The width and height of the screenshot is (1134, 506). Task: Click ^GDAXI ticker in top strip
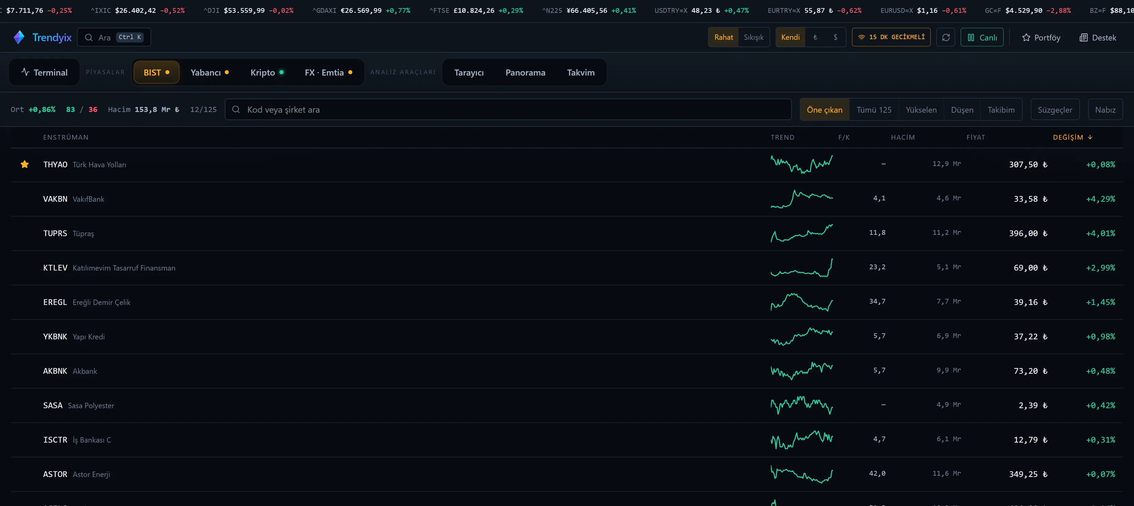click(361, 10)
